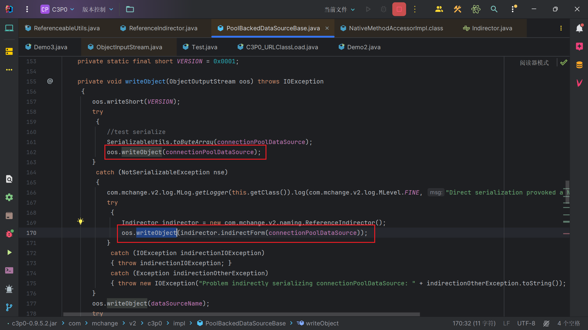This screenshot has width=588, height=330.
Task: Click c3p0-0.9.5.2.jar breadcrumb
Action: [x=34, y=323]
